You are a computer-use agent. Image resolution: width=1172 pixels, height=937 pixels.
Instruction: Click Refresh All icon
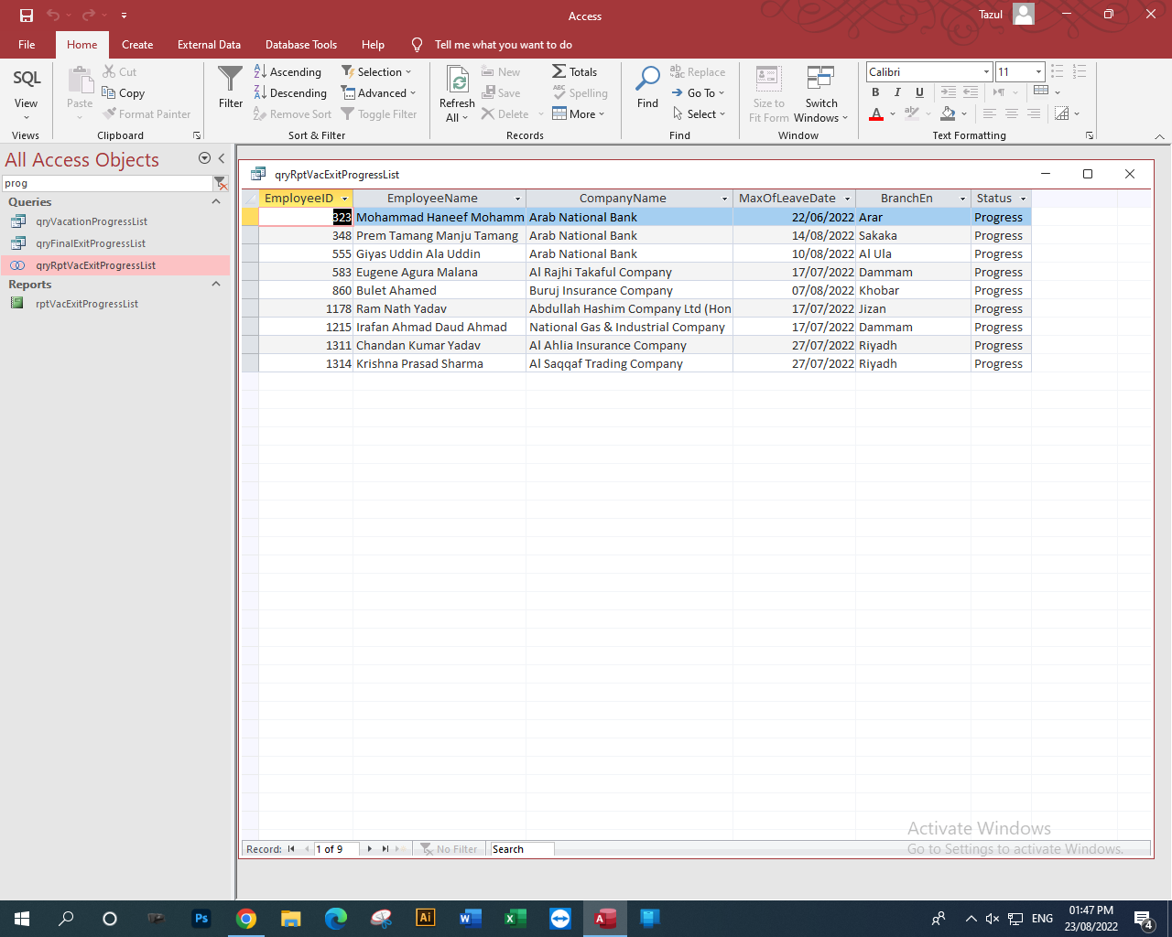coord(457,81)
